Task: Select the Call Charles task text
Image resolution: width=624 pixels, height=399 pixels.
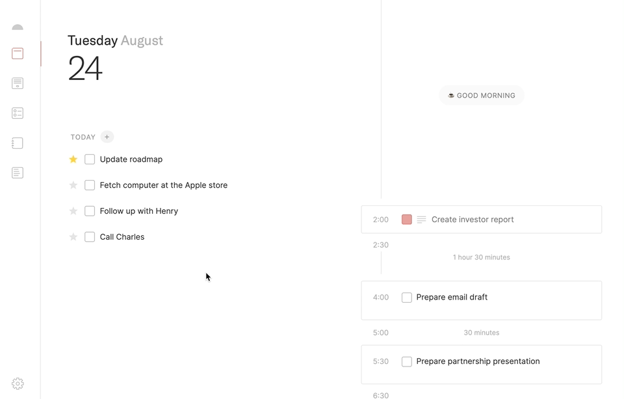Action: pyautogui.click(x=122, y=237)
